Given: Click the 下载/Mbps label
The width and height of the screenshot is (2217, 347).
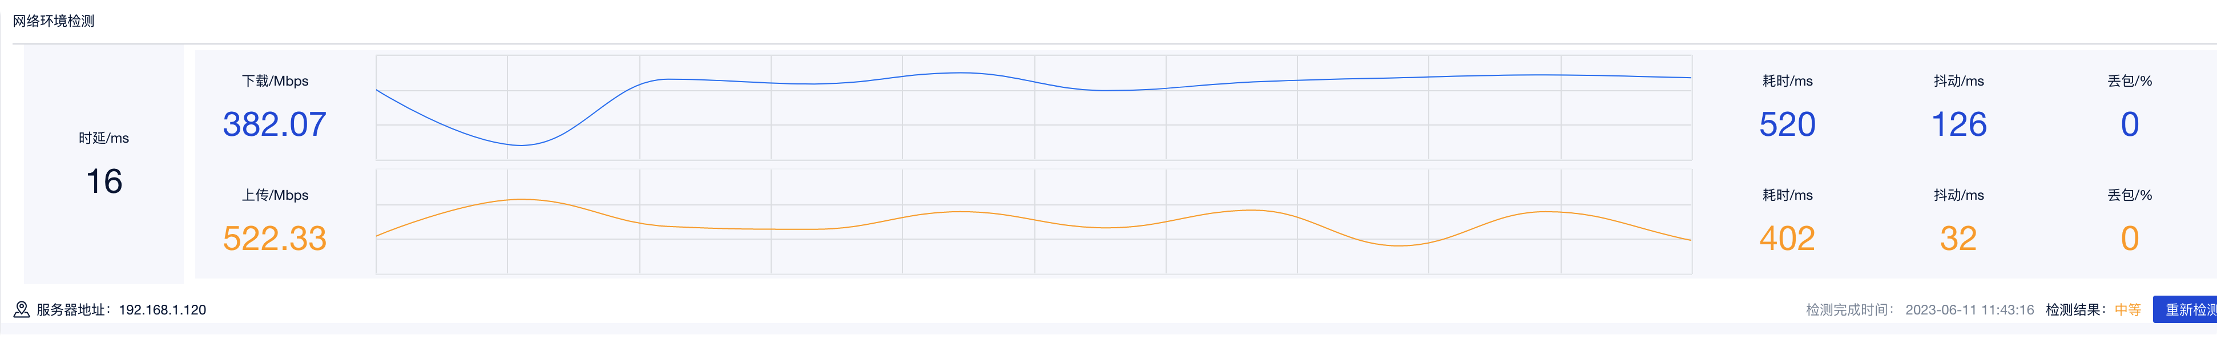Looking at the screenshot, I should [275, 81].
